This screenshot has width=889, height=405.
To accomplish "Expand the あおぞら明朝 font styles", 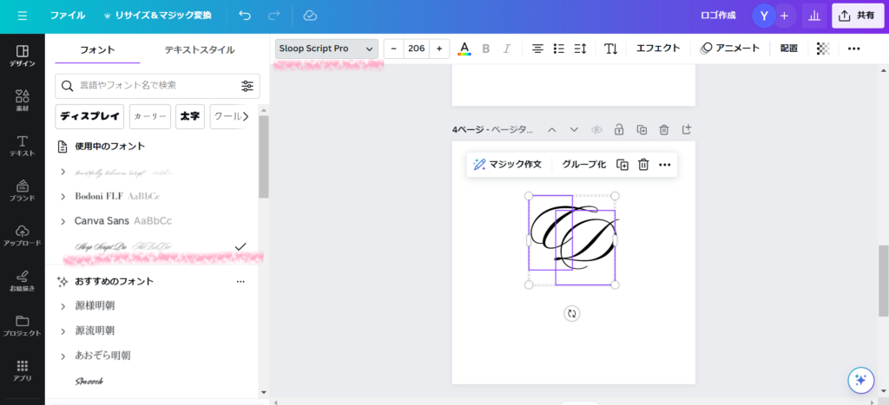I will click(63, 356).
